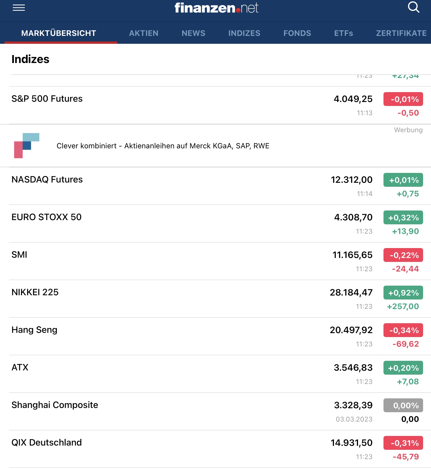Select the change value +257,00

point(403,307)
